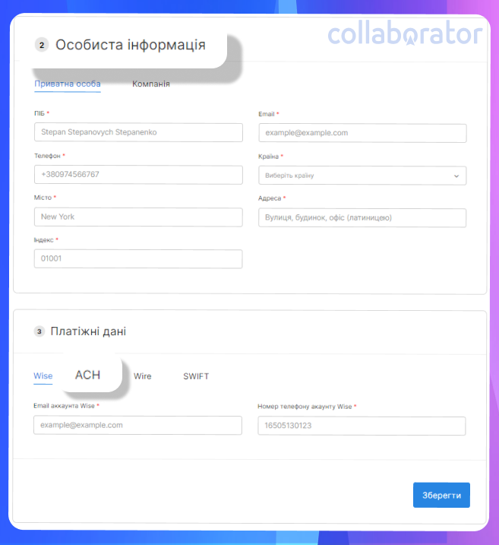Click the Wise account phone number field
This screenshot has width=499, height=545.
(362, 426)
